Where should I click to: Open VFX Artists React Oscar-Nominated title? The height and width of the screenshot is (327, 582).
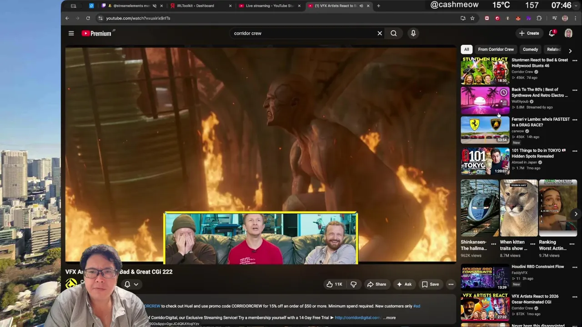click(535, 299)
